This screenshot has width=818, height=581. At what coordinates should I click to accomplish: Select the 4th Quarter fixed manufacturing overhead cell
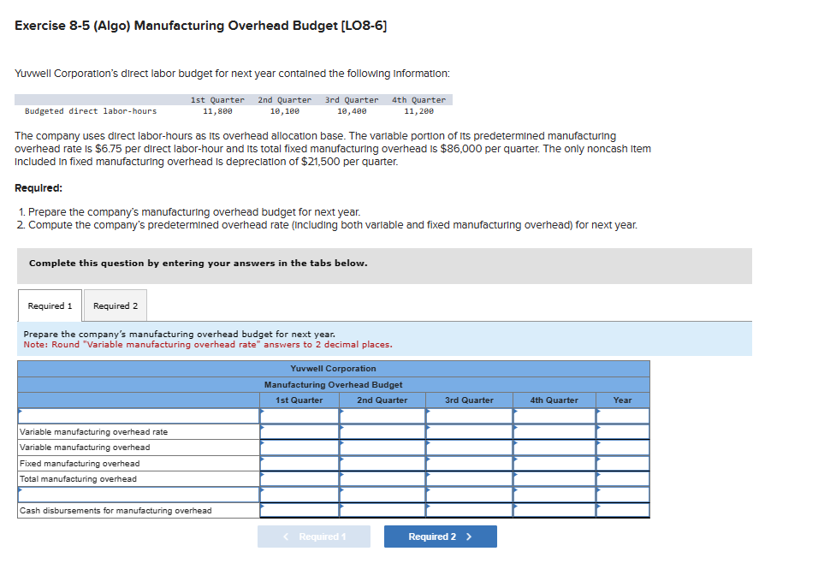click(x=553, y=463)
